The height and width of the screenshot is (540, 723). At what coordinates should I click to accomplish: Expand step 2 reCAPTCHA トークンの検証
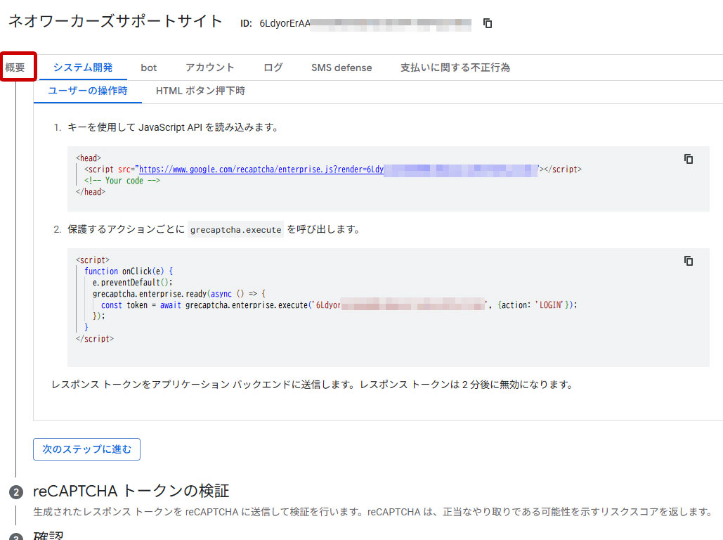131,491
